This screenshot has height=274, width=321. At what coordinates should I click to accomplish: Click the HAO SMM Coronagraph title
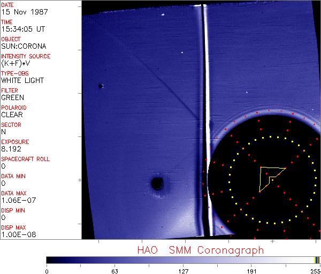pos(201,250)
